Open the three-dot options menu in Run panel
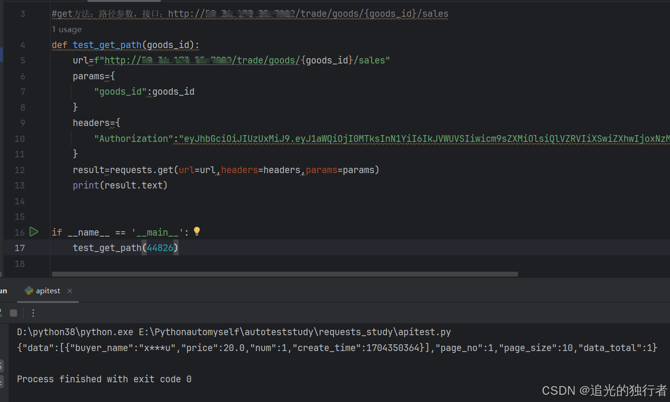The width and height of the screenshot is (670, 402). click(33, 313)
